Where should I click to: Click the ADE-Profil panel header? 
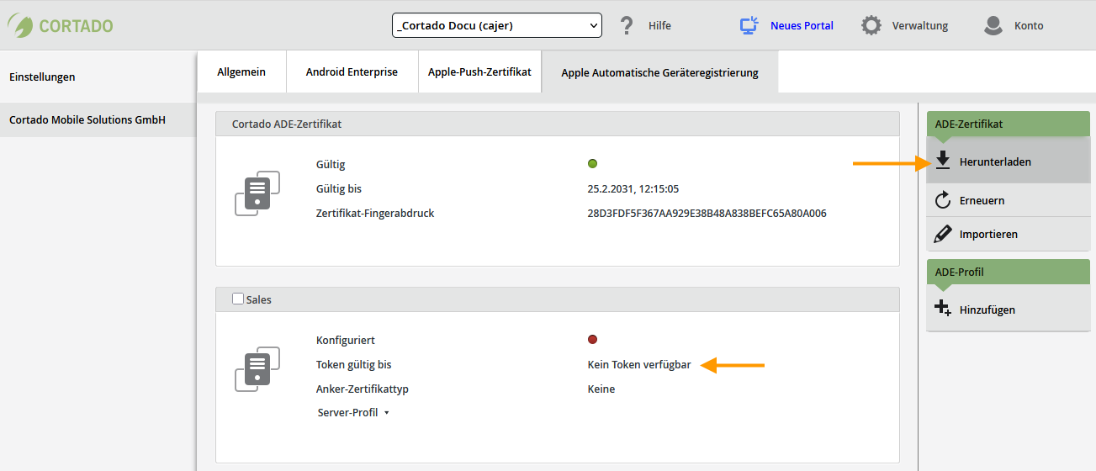(x=1009, y=272)
